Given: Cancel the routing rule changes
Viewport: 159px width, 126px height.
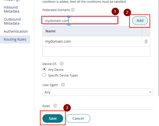Looking at the screenshot, I should tap(78, 118).
